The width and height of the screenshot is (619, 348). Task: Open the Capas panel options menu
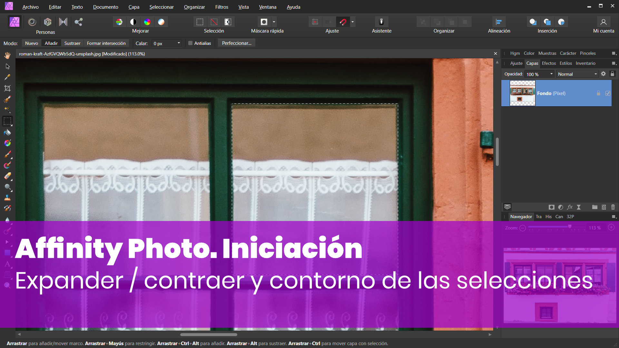tap(614, 63)
